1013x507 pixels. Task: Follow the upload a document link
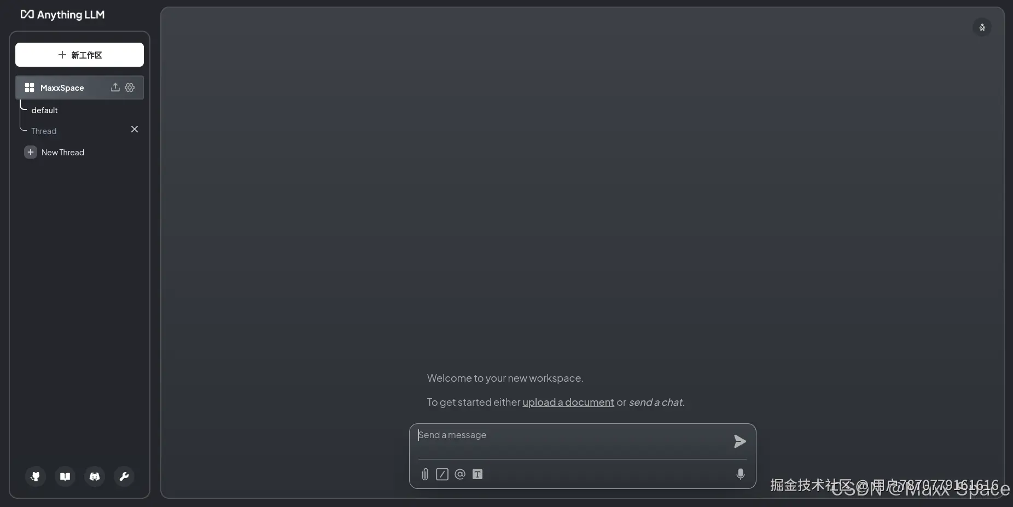(568, 403)
